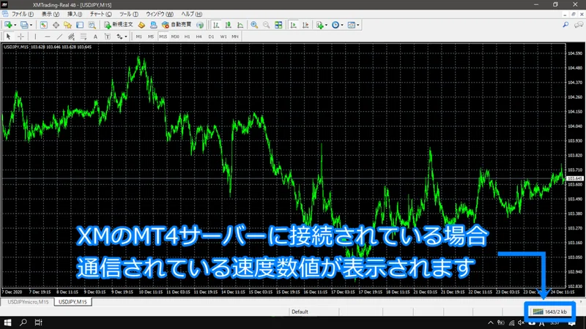Select the Fibonacci retracement tool
The image size is (586, 329).
(84, 37)
